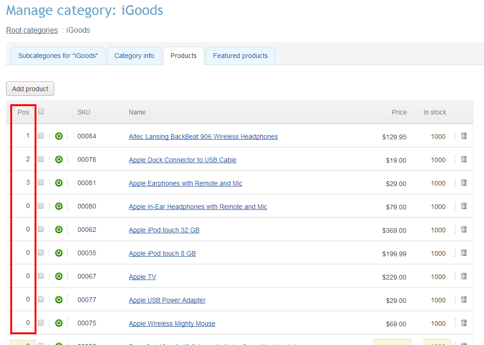The height and width of the screenshot is (345, 484).
Task: Open Altec Lansing BackBeat 906 Wireless Headphones link
Action: click(x=203, y=137)
